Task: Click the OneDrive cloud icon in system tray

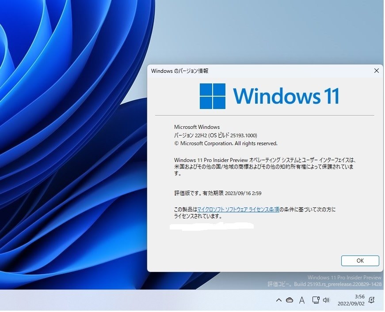Action: point(290,300)
